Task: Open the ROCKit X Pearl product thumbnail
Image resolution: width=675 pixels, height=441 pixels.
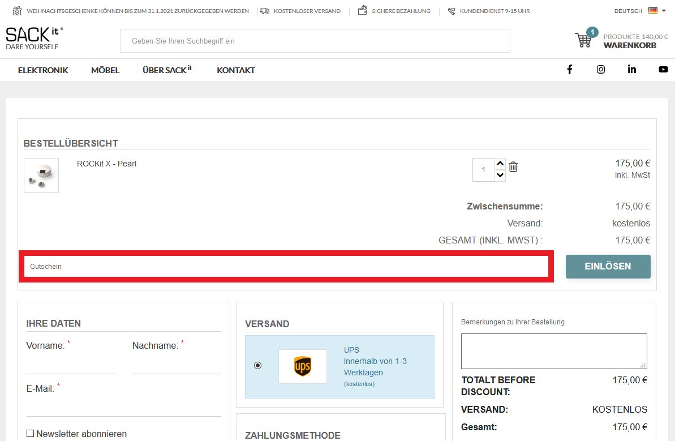Action: 41,175
